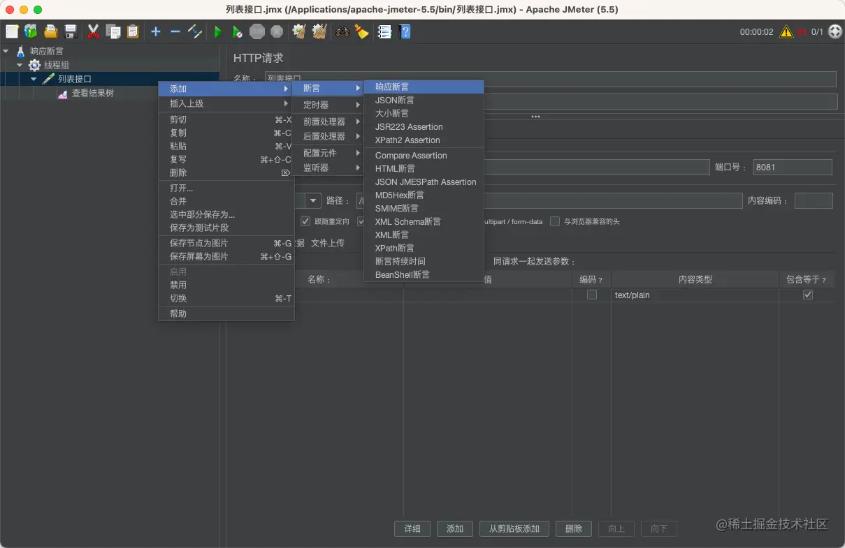Click the remote engines icon at toolbar end
This screenshot has height=548, width=845.
pos(835,31)
